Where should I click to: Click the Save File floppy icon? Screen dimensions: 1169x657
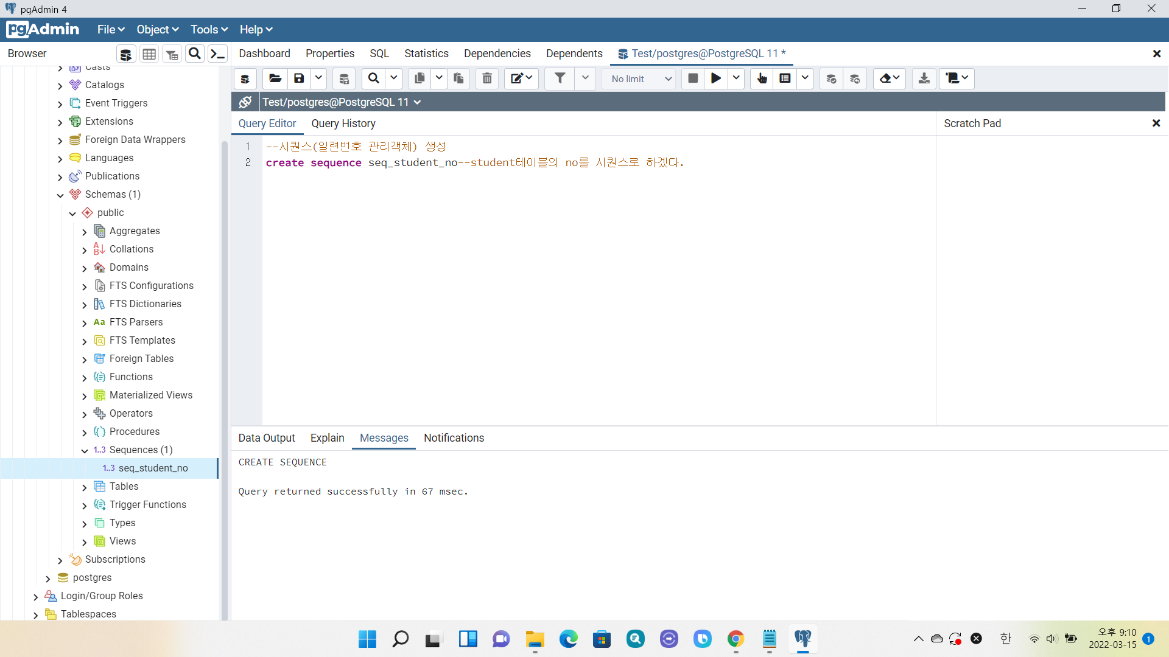click(x=299, y=78)
